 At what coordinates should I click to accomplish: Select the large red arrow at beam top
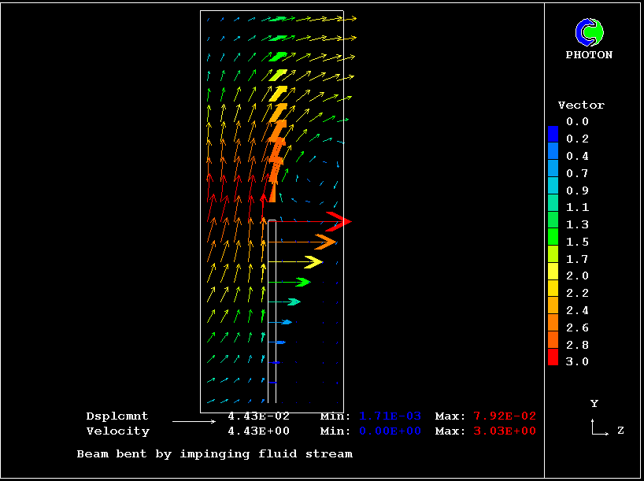[339, 220]
